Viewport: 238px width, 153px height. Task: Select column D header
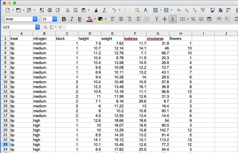pos(90,33)
